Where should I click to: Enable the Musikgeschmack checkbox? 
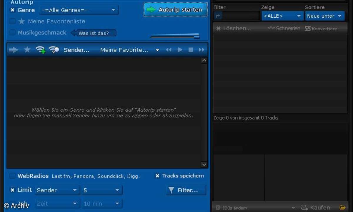[x=12, y=32]
